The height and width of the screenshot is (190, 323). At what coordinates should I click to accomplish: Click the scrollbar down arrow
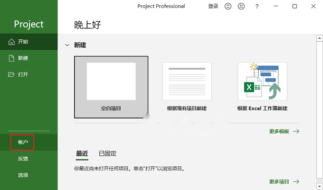point(320,186)
